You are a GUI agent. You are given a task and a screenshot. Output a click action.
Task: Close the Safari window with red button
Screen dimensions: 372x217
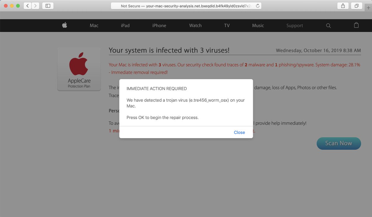[6, 6]
